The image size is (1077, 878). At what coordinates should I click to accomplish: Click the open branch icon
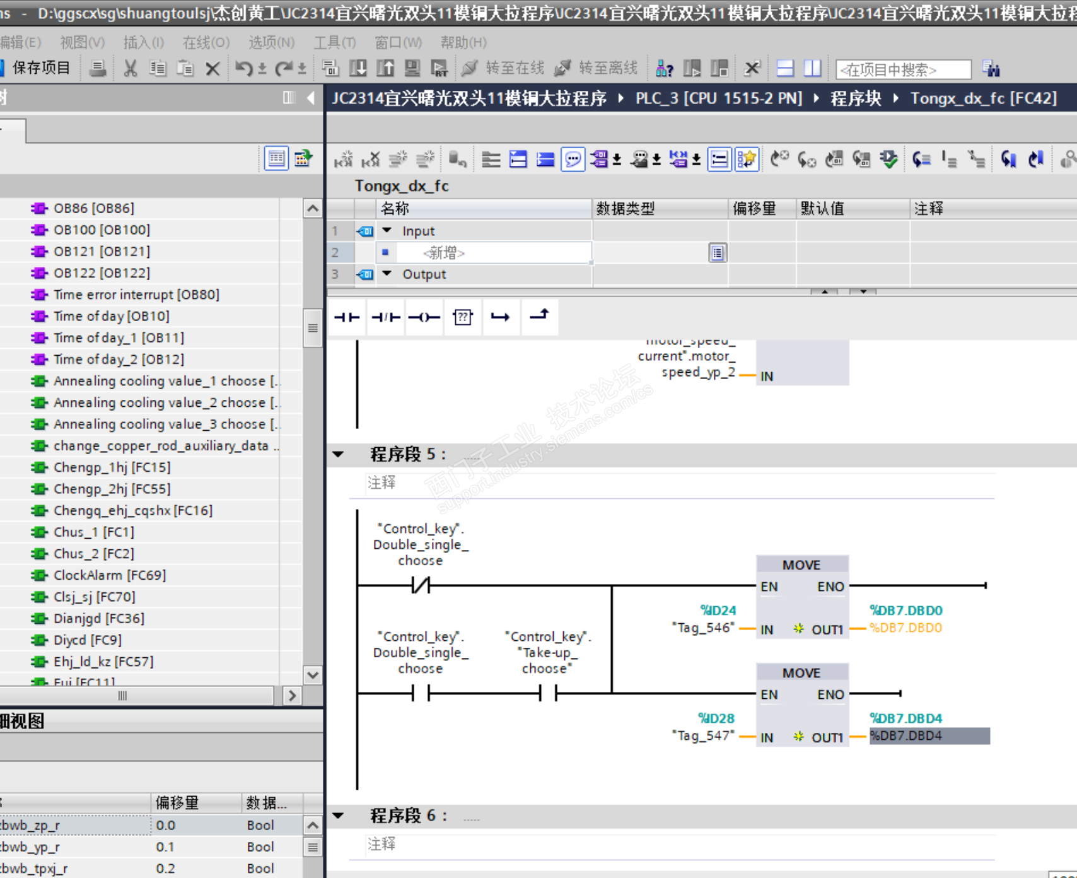(x=501, y=317)
